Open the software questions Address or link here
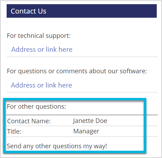Viewport: 162px width, 158px height. click(x=42, y=85)
